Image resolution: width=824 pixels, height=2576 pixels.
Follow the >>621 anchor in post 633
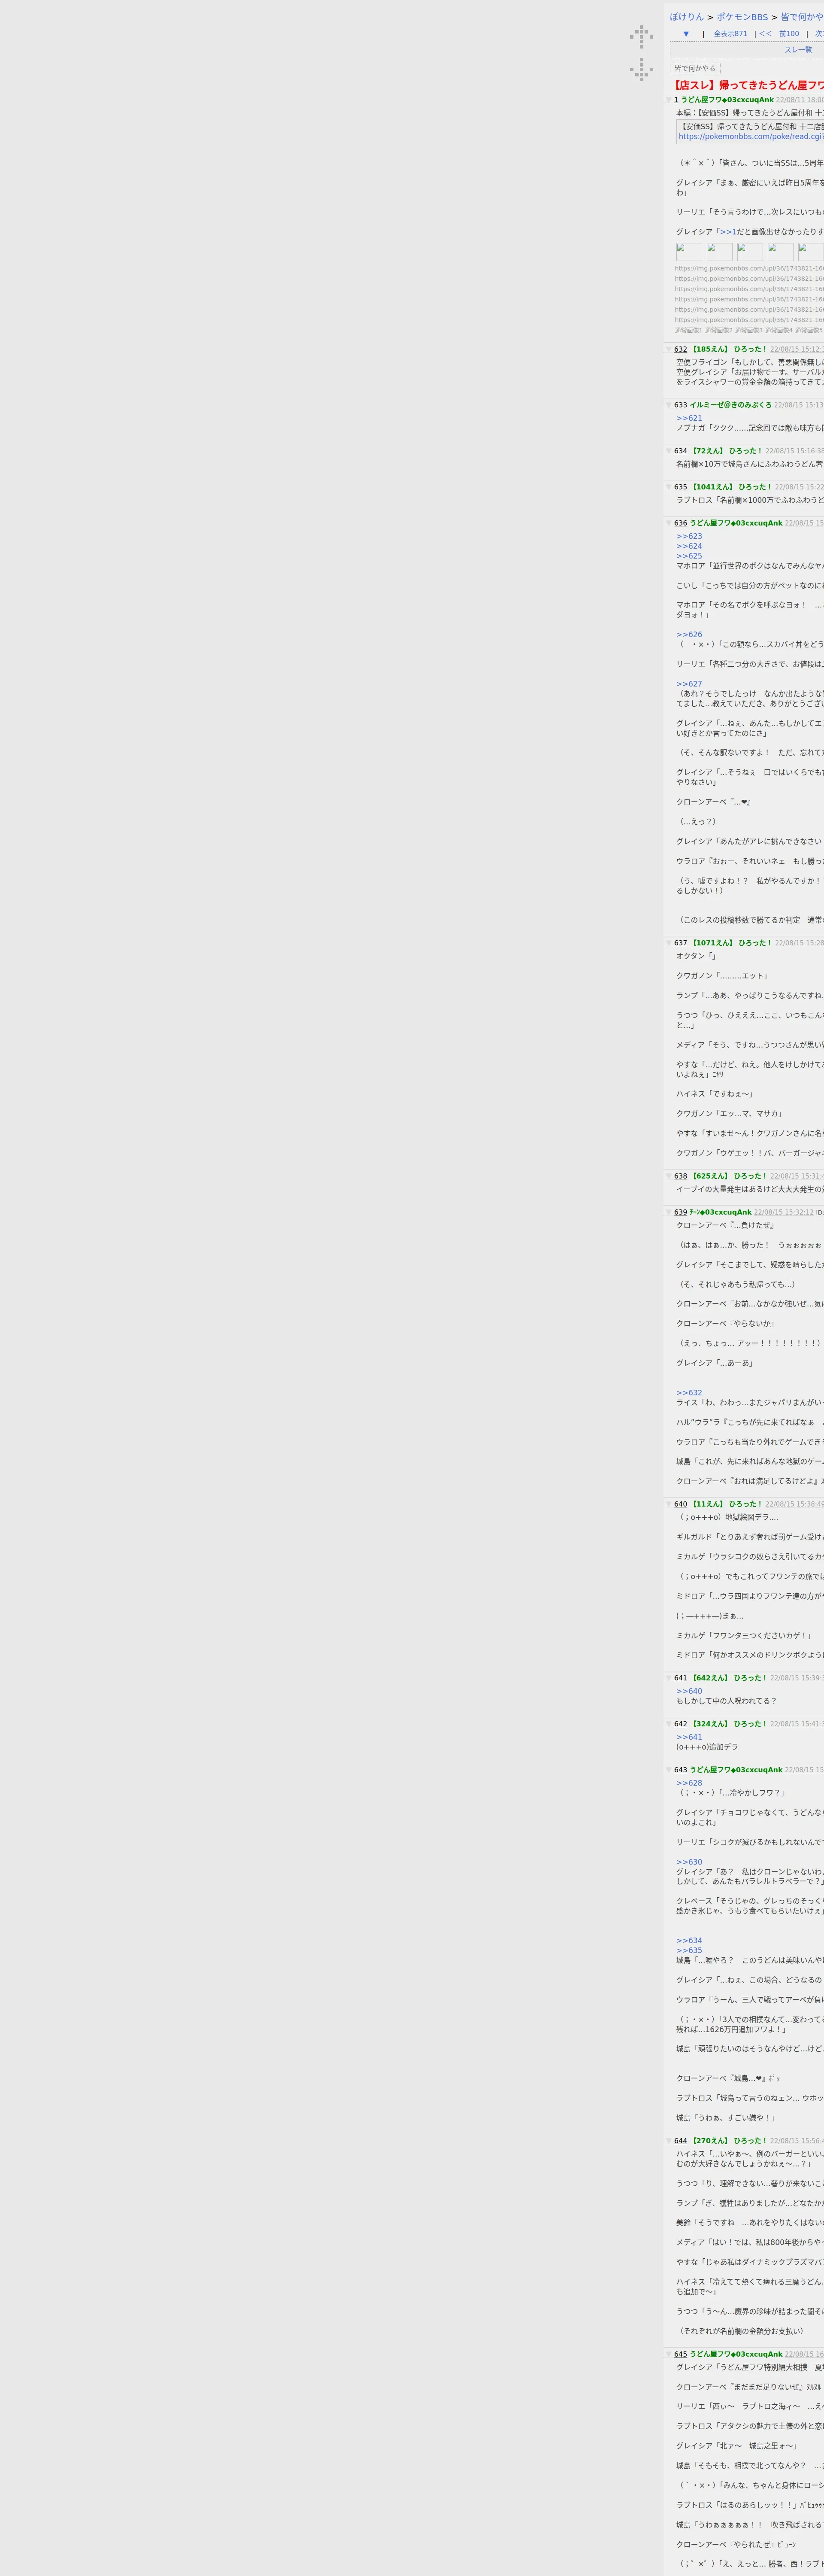click(x=689, y=418)
